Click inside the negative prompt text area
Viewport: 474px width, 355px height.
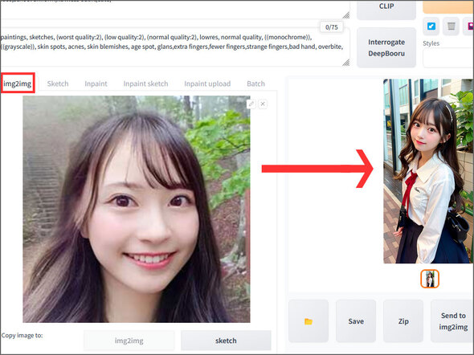click(172, 47)
